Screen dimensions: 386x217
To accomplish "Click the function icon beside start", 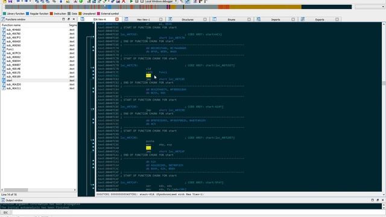I will coord(4,80).
